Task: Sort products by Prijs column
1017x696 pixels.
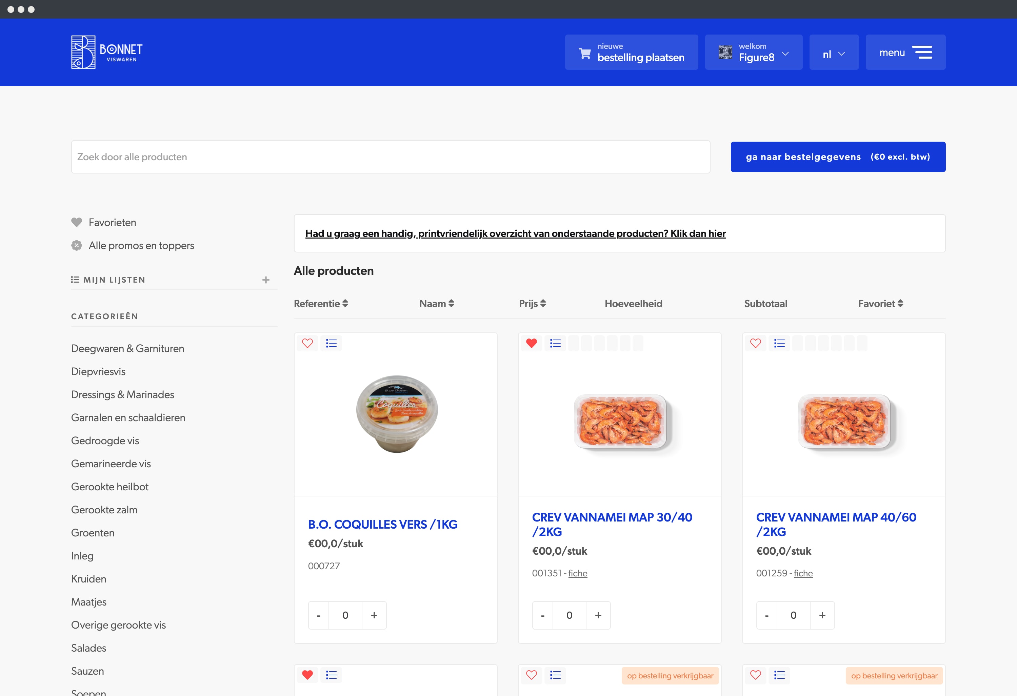Action: 532,304
